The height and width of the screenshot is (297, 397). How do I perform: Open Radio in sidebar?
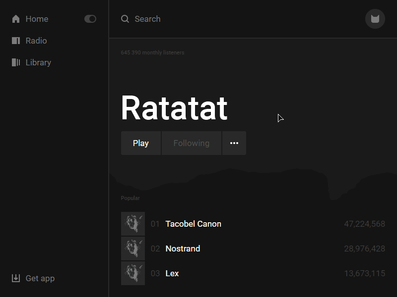(36, 41)
